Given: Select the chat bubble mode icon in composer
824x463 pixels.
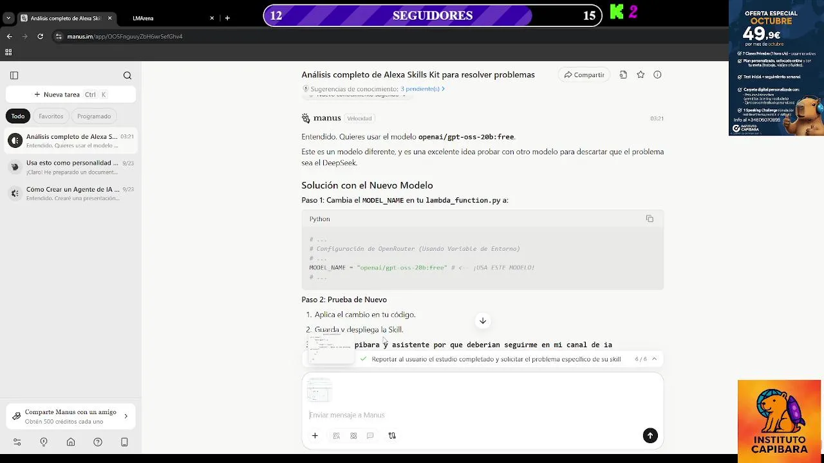Looking at the screenshot, I should pos(370,435).
